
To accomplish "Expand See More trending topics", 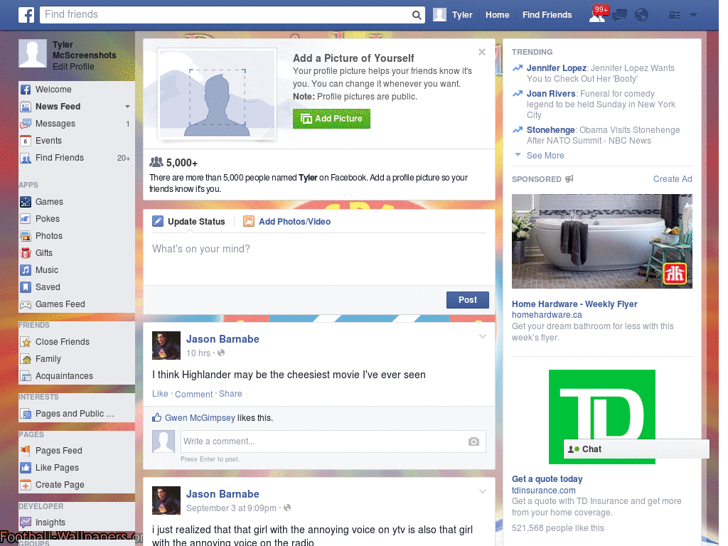I will coord(545,156).
